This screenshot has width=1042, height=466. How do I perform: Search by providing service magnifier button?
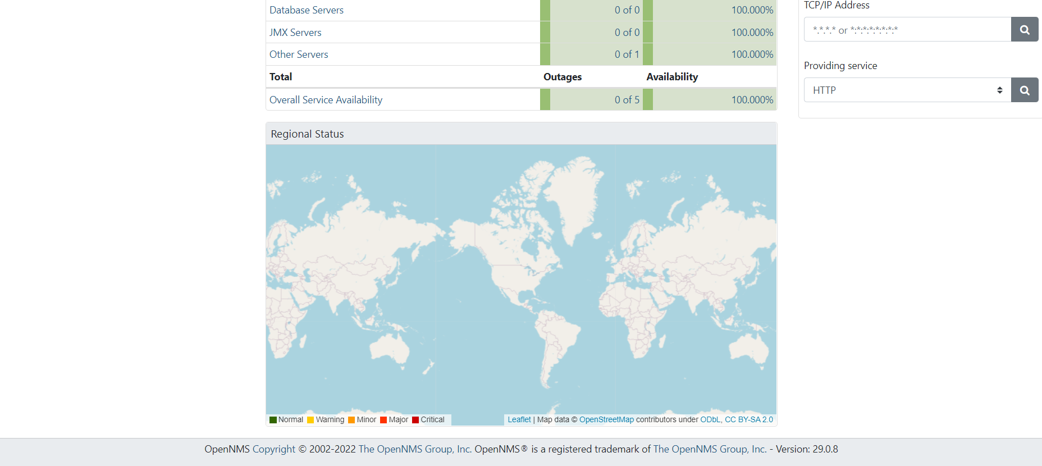click(x=1025, y=90)
